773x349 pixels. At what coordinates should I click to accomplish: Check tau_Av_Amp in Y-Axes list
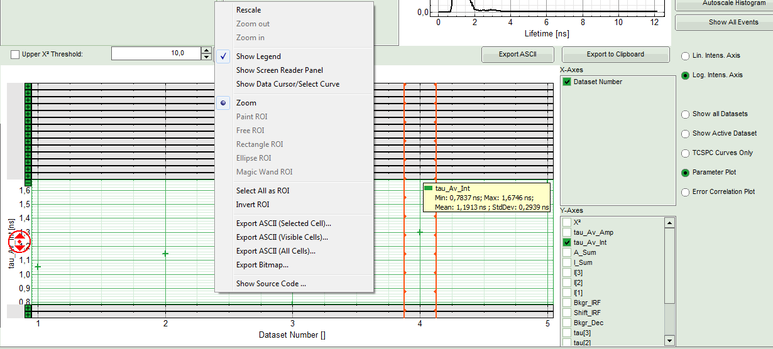click(x=567, y=232)
